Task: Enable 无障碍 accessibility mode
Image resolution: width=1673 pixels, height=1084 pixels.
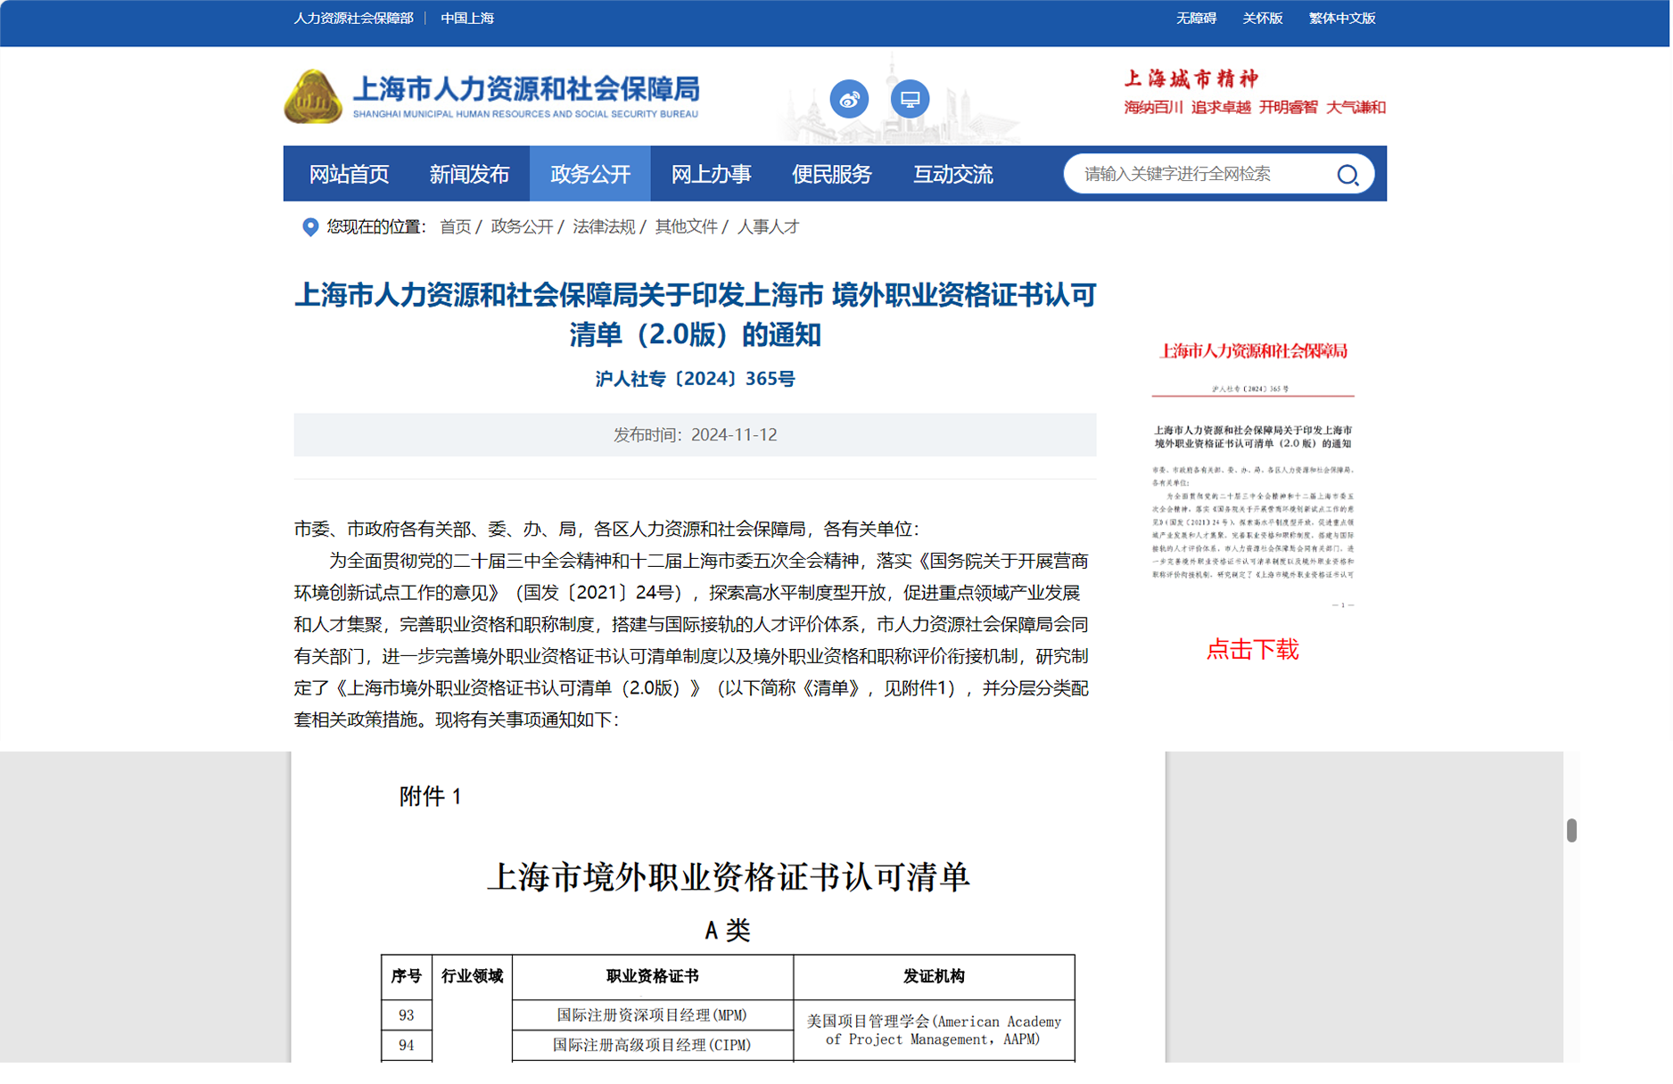Action: (1196, 19)
